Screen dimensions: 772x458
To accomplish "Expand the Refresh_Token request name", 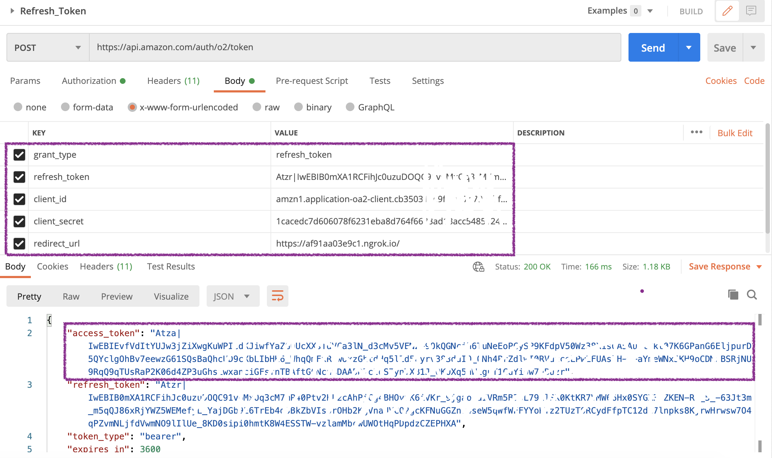I will click(12, 11).
